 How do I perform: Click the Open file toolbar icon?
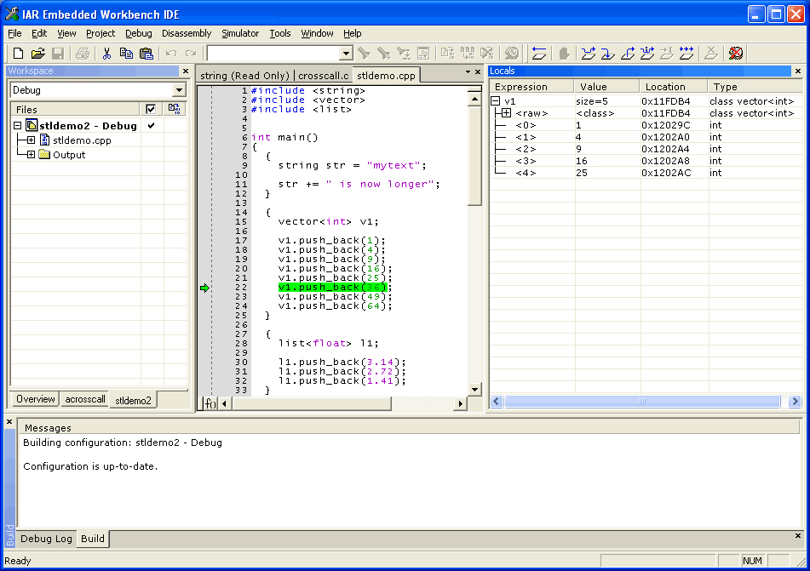click(x=37, y=53)
